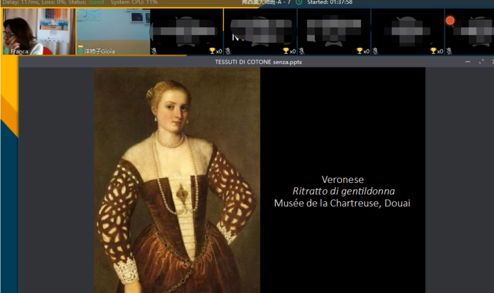Select 洋柿子Gioia's video tile
This screenshot has width=494, height=293.
pyautogui.click(x=113, y=32)
